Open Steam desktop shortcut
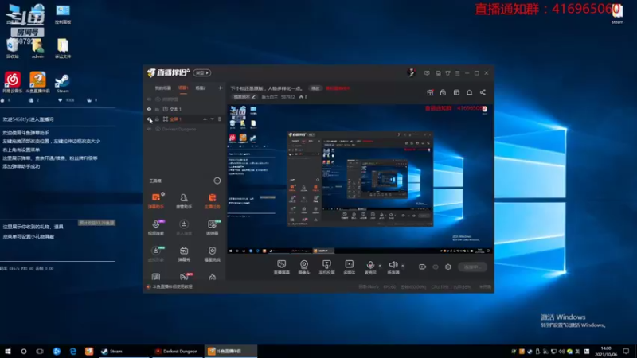The height and width of the screenshot is (358, 637). 62,84
